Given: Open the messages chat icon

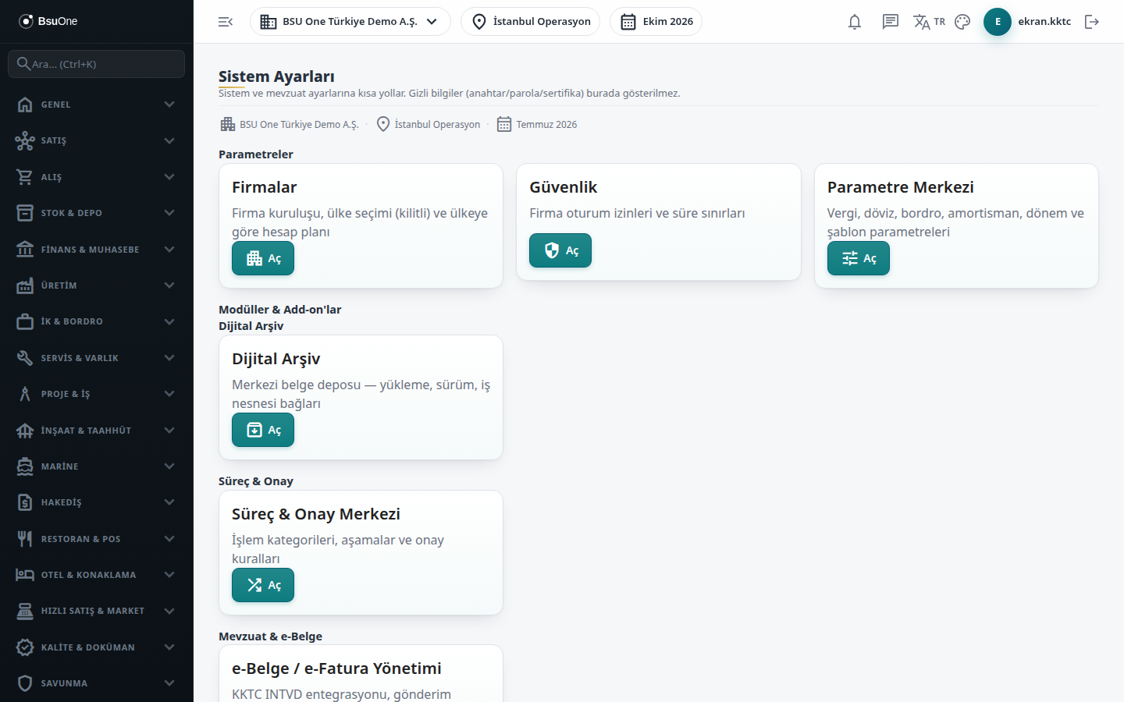Looking at the screenshot, I should (x=891, y=22).
